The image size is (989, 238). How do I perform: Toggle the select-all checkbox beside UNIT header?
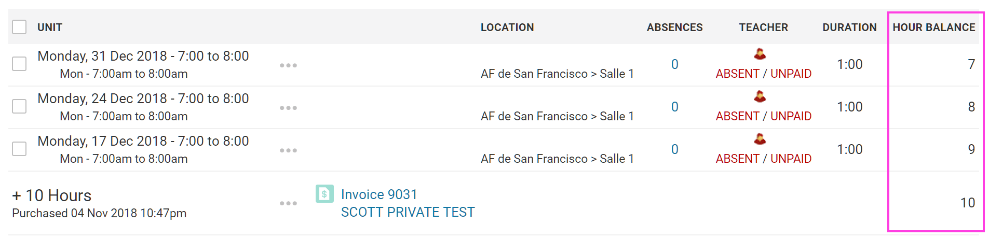click(x=19, y=27)
